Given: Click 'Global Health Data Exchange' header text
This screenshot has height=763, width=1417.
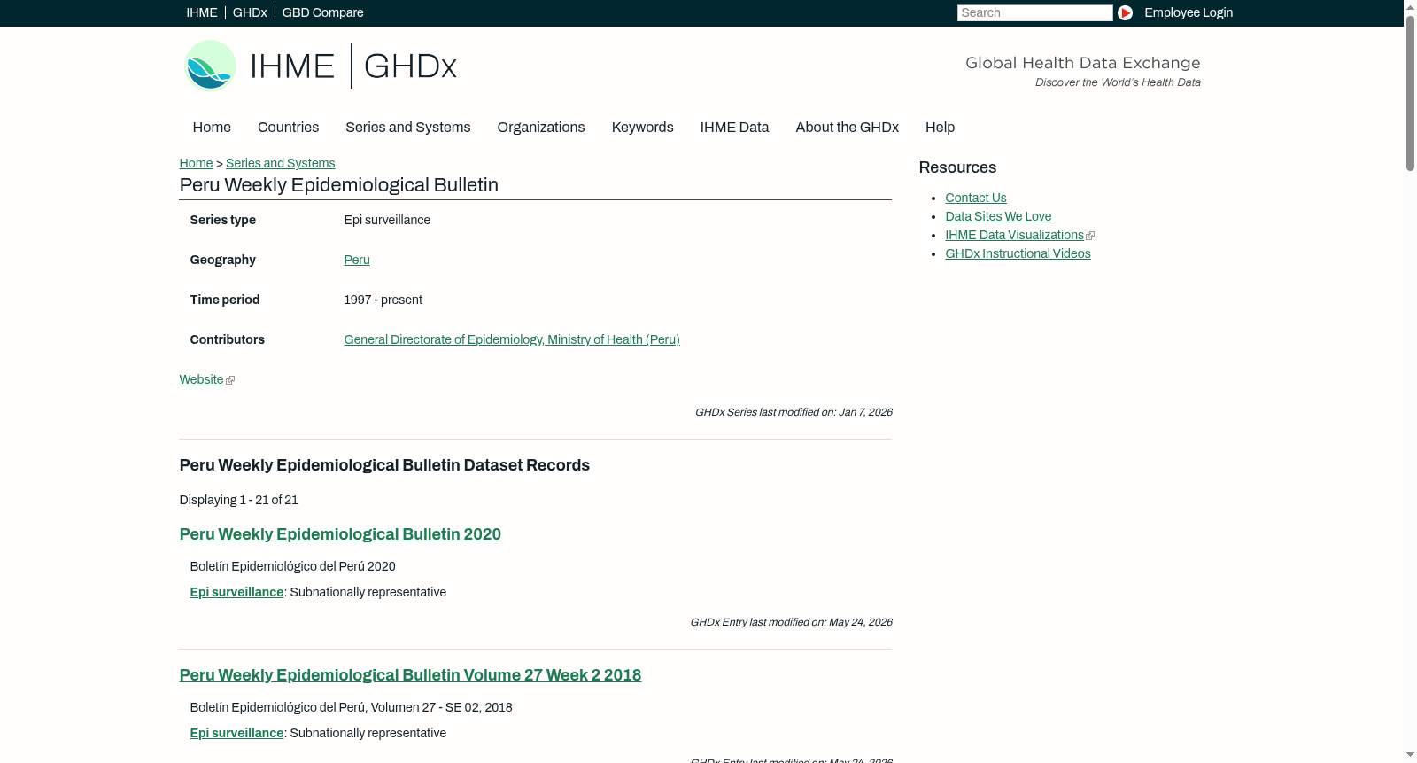Looking at the screenshot, I should pyautogui.click(x=1082, y=63).
